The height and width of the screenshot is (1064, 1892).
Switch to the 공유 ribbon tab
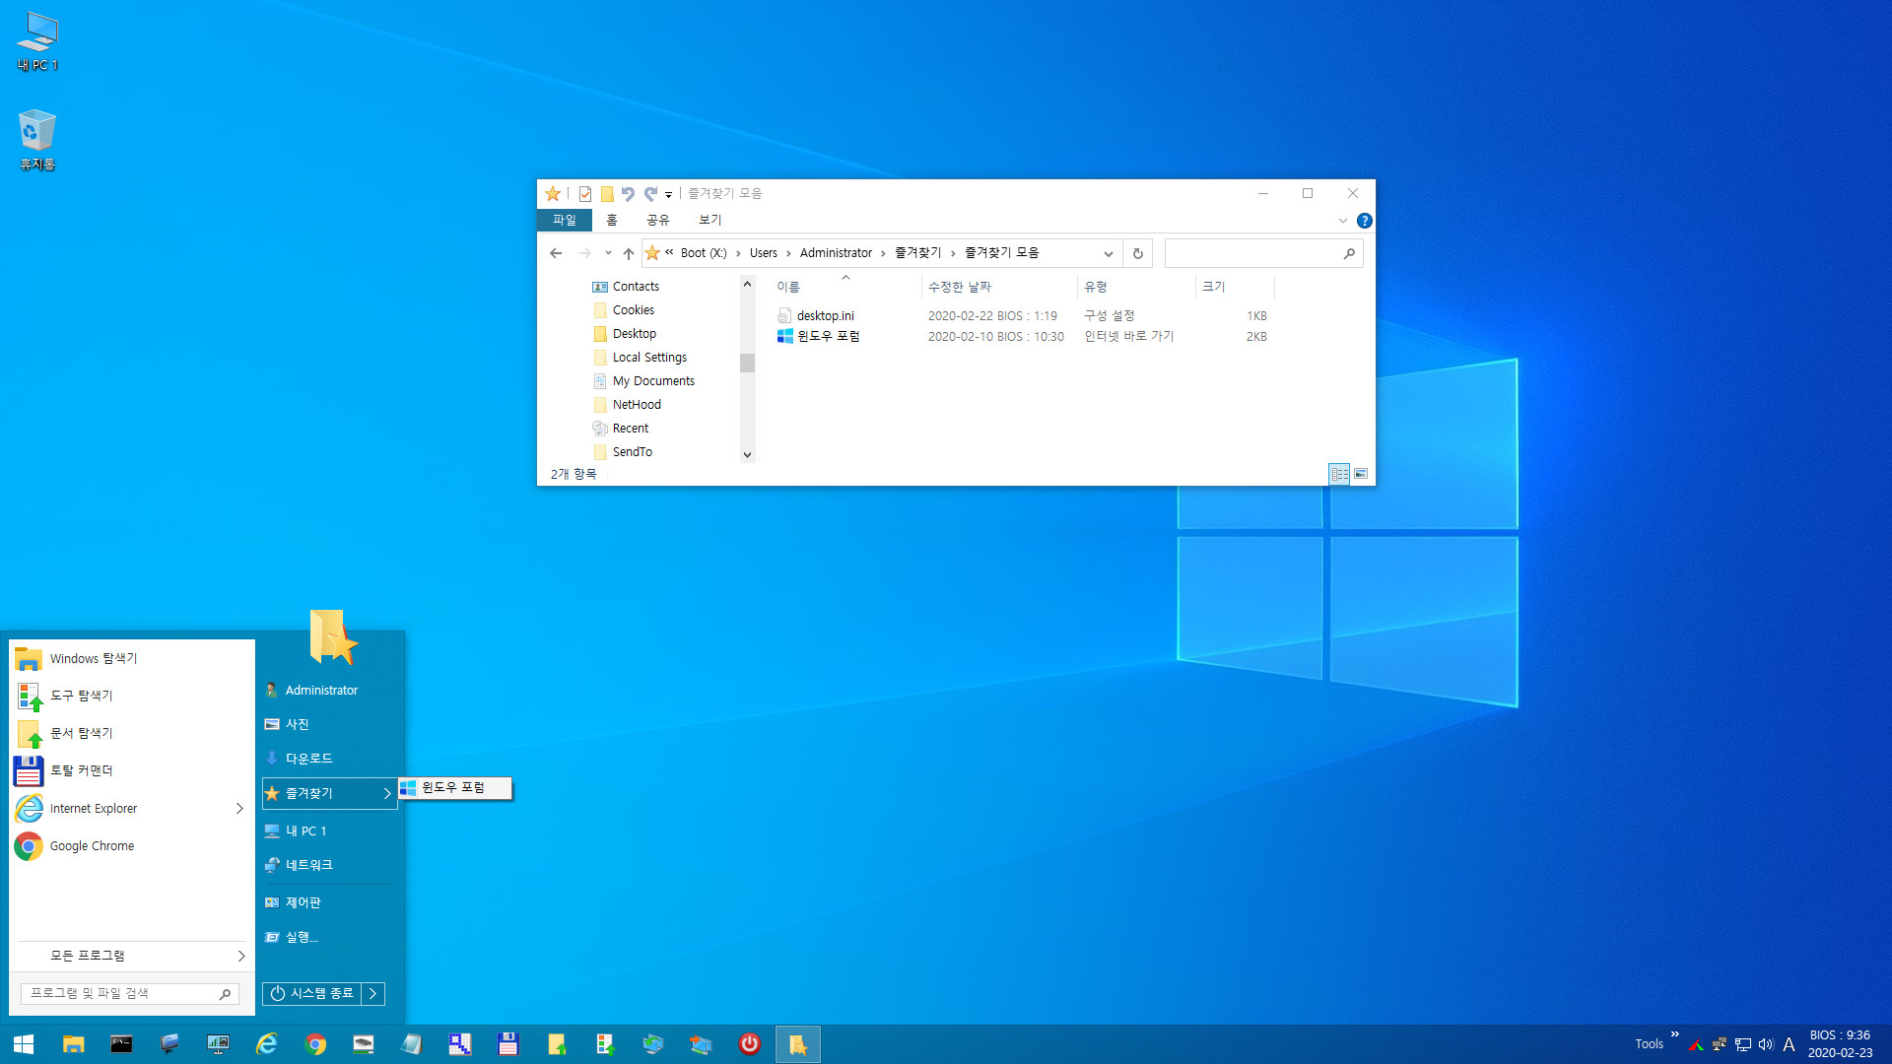(657, 220)
